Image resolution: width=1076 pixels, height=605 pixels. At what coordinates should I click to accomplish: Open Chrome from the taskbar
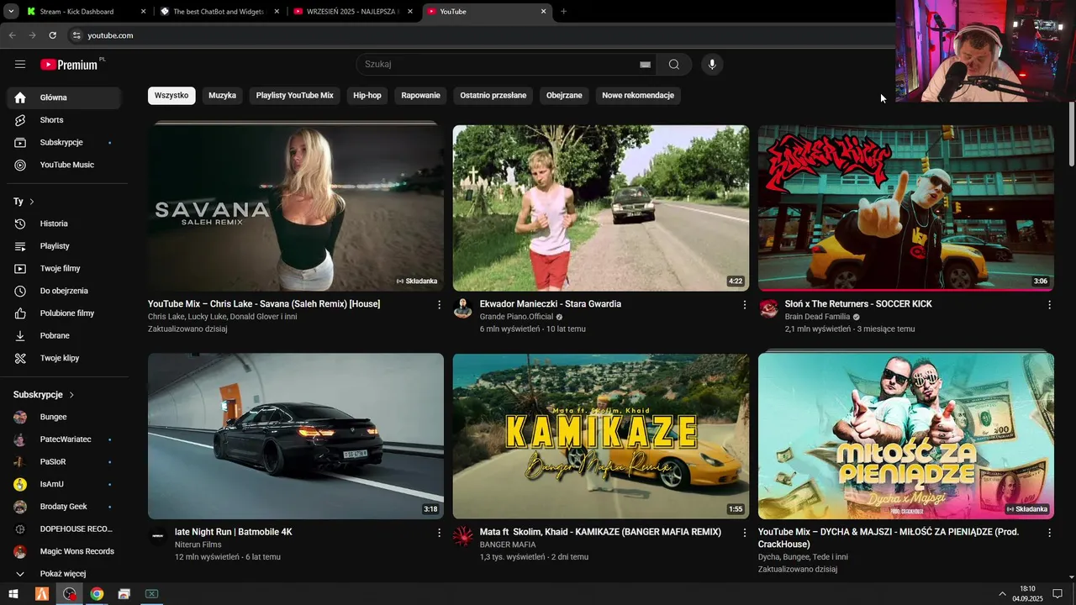click(98, 594)
